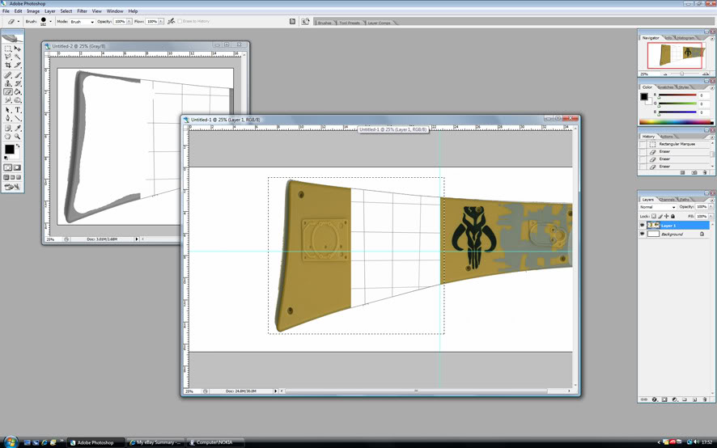717x448 pixels.
Task: Click the foreground color swatch in toolbox
Action: 10,149
